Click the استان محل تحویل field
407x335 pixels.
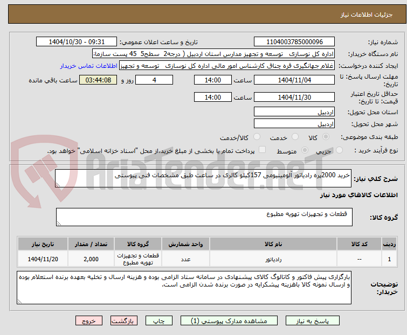[294, 111]
